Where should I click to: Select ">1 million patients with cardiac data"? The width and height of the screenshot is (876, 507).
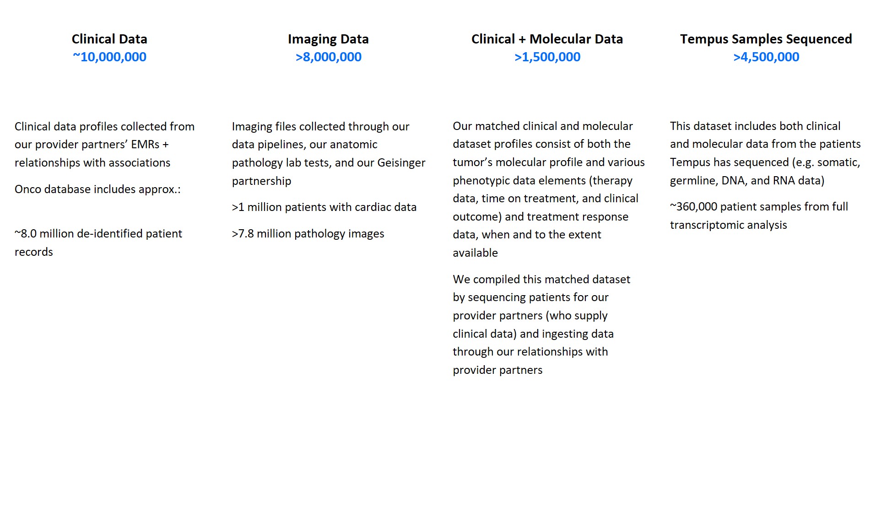pyautogui.click(x=324, y=207)
